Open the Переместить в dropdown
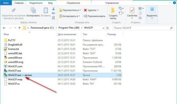 point(70,10)
